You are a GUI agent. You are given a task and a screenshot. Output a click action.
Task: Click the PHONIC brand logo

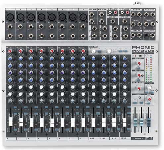click(x=143, y=47)
